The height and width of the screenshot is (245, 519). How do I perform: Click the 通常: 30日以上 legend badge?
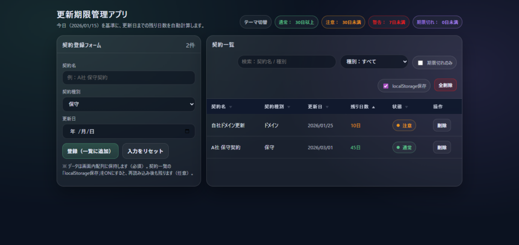[x=296, y=22]
